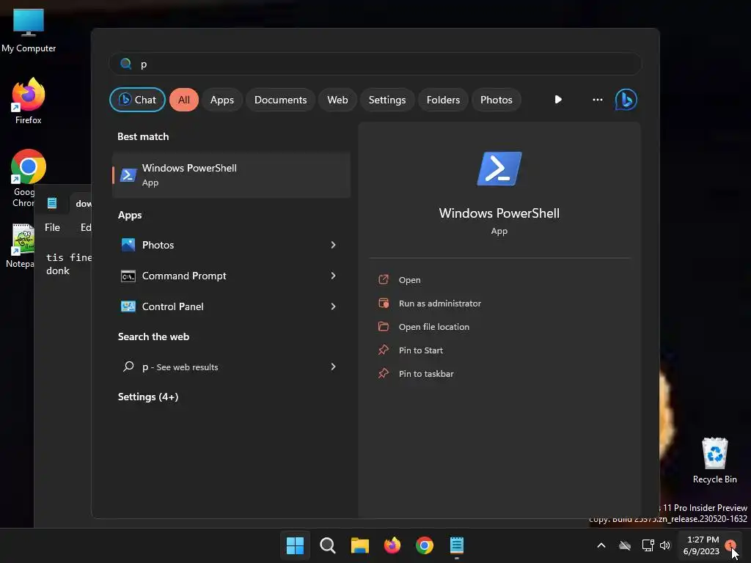Open Windows PowerShell best match result

[231, 175]
